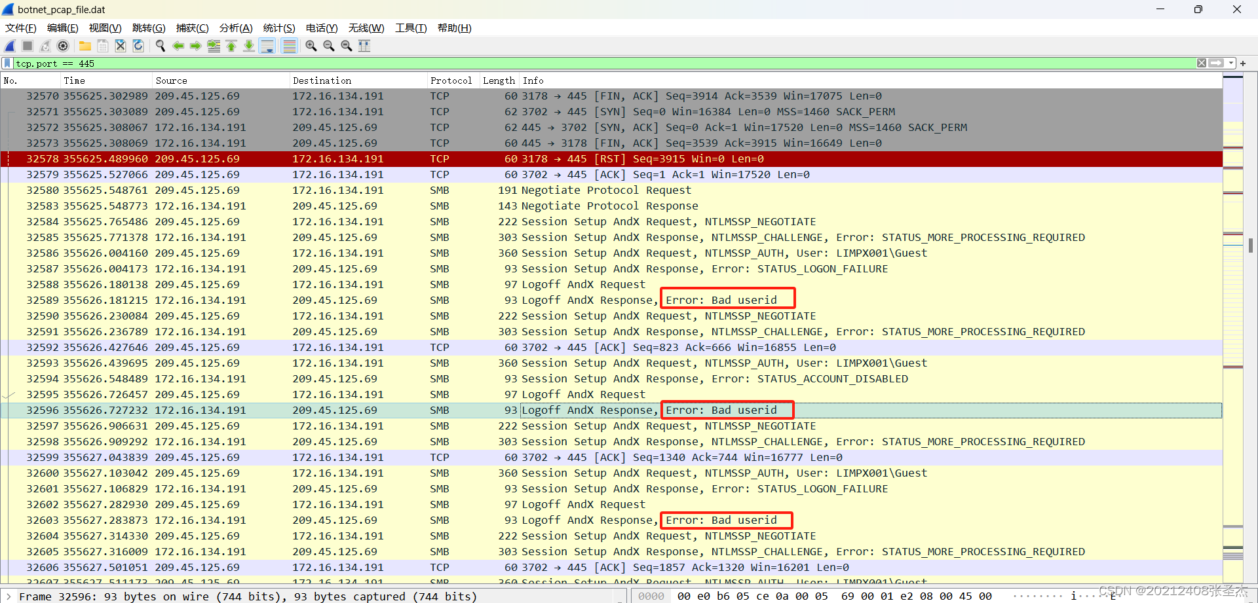Reset text to normal size
1258x603 pixels.
pos(347,46)
